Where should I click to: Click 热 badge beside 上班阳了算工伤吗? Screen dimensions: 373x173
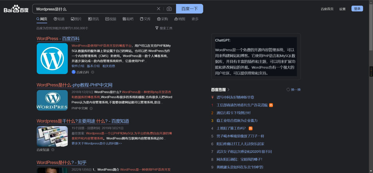250,128
